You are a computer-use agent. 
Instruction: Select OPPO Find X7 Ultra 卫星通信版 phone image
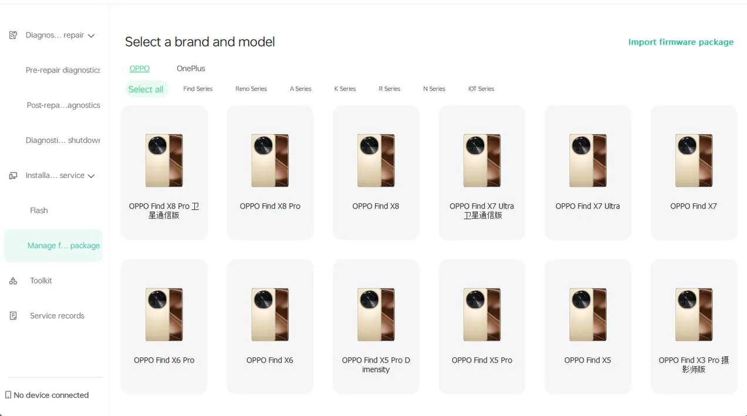click(482, 161)
